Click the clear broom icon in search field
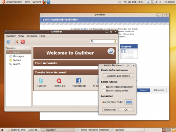 tap(115, 41)
